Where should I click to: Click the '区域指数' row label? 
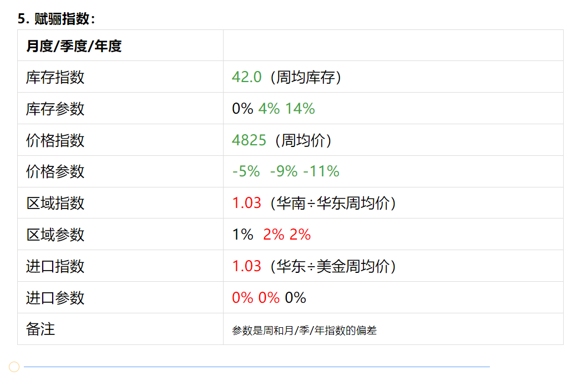(55, 203)
